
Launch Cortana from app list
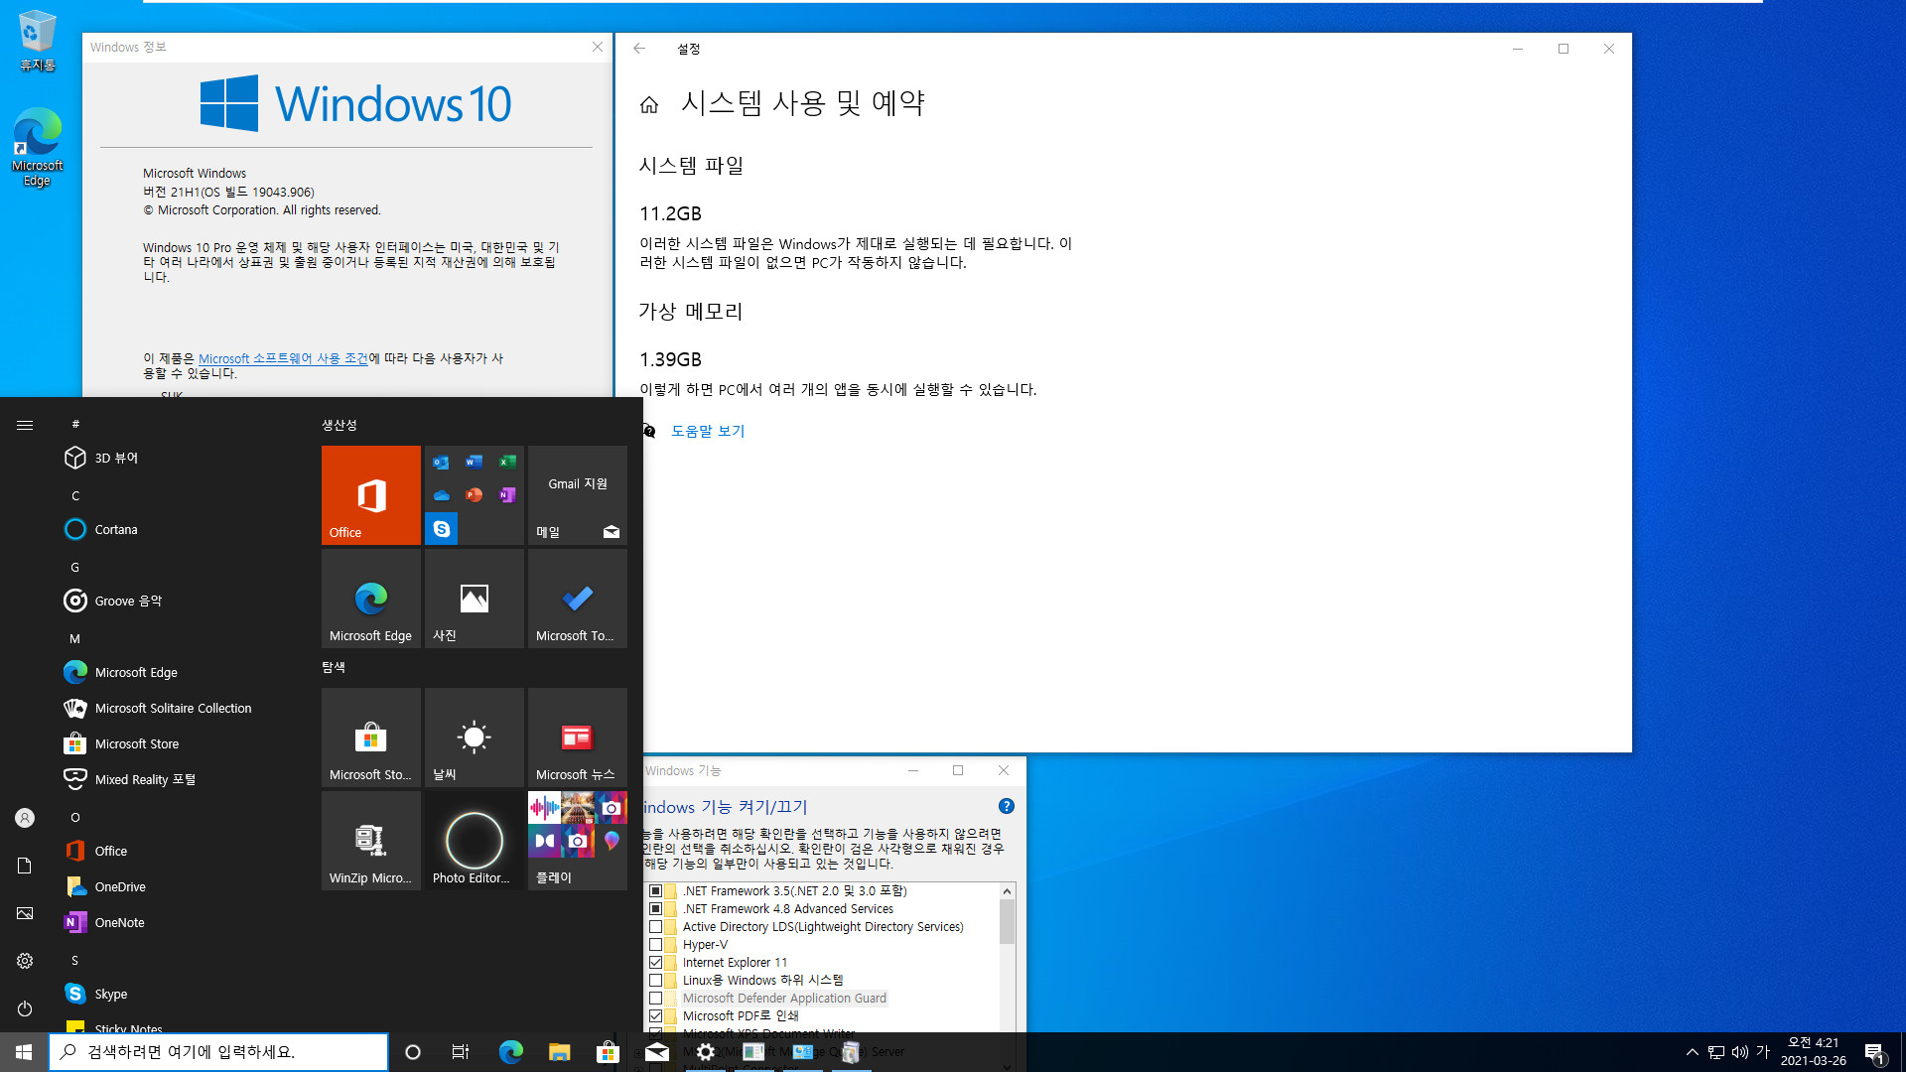tap(179, 529)
